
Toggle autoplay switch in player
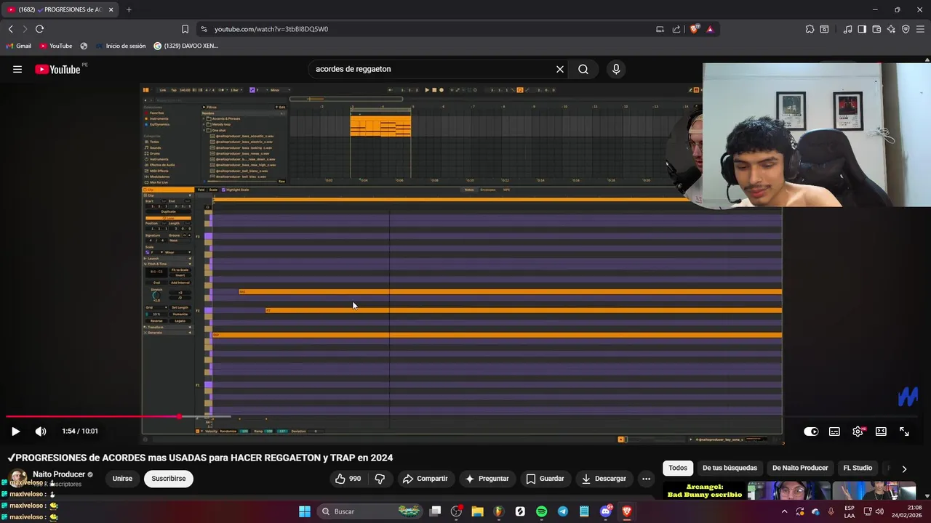point(811,431)
